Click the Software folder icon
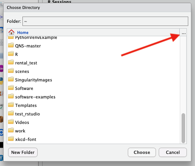Image resolution: width=195 pixels, height=166 pixels. [x=11, y=88]
